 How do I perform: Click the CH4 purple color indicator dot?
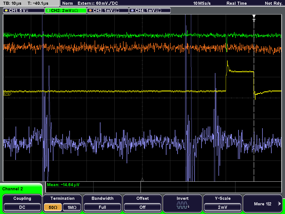coord(132,11)
